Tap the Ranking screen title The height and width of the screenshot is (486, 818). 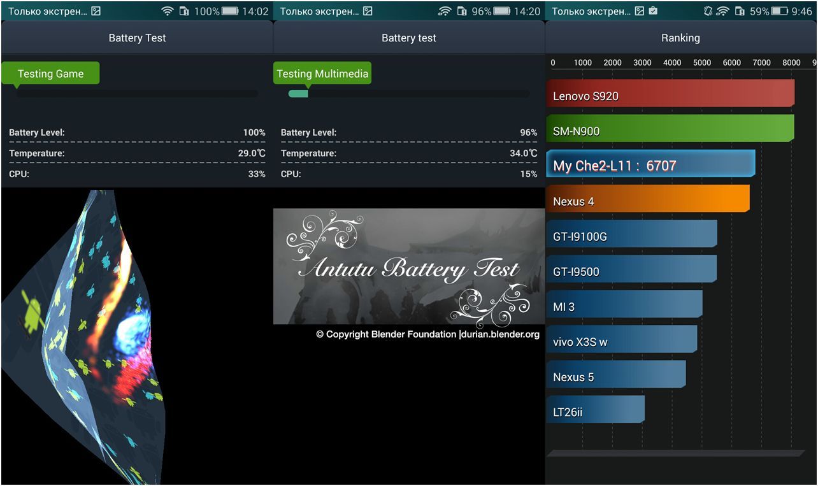(680, 38)
